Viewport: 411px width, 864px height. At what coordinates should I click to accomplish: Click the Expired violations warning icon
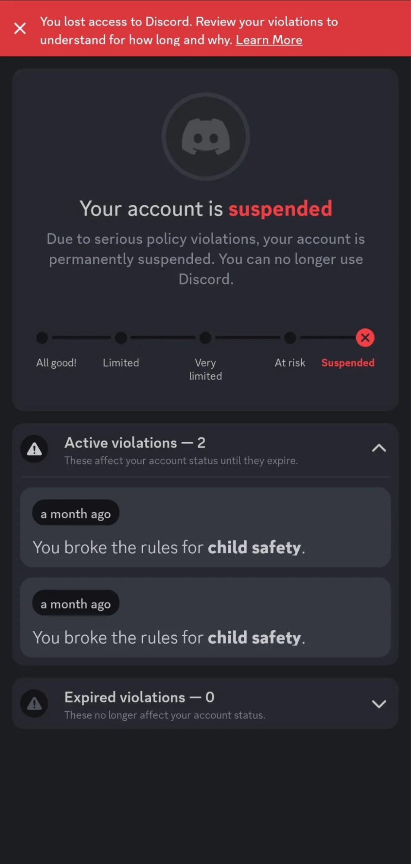pyautogui.click(x=35, y=704)
